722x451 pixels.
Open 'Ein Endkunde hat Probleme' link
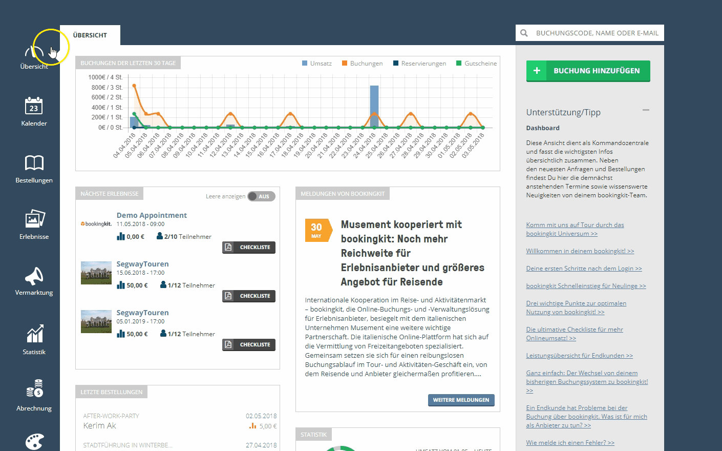coord(586,417)
